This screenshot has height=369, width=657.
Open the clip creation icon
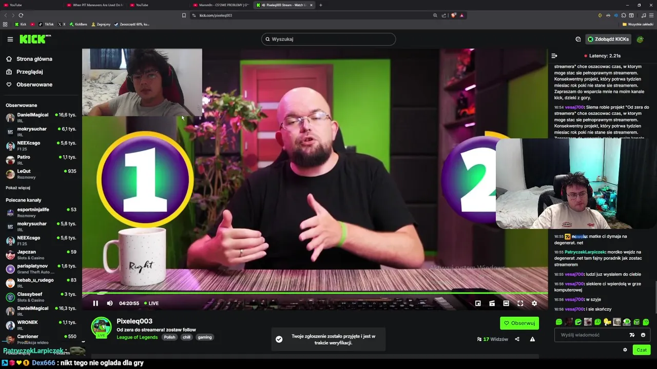(492, 303)
